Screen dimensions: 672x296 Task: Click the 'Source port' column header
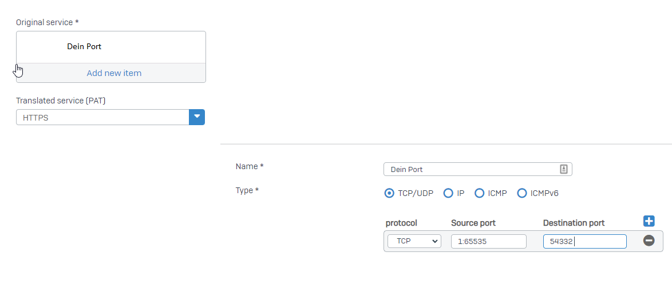[x=473, y=223]
